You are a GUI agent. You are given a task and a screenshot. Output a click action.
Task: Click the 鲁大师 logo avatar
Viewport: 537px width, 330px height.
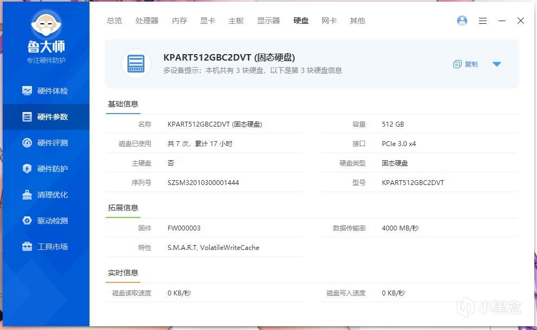click(46, 24)
